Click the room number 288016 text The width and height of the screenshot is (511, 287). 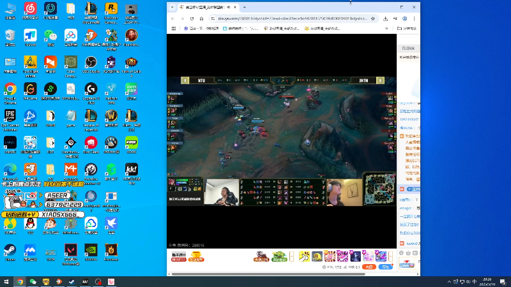[187, 246]
